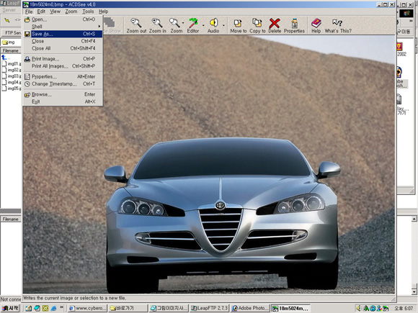Viewport: 418px width, 313px height.
Task: Click the system tray volume icon
Action: (x=359, y=308)
